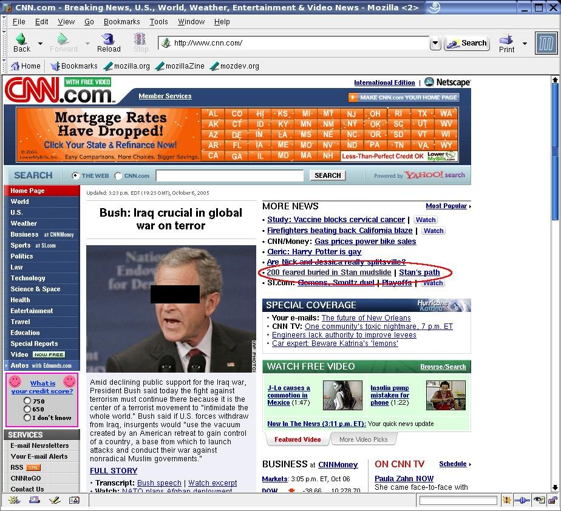Select the 650 credit score option
The height and width of the screenshot is (511, 561).
click(x=27, y=408)
